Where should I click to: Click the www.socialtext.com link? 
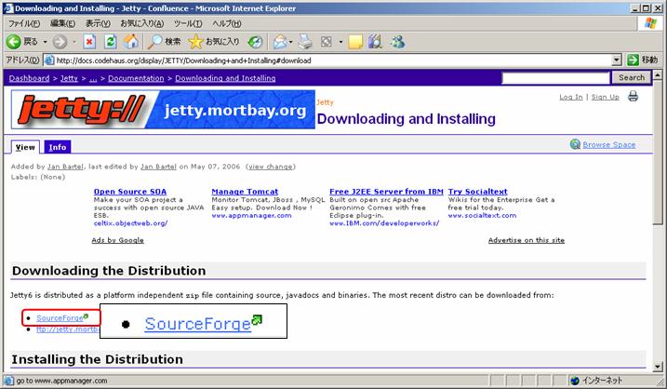click(x=482, y=215)
